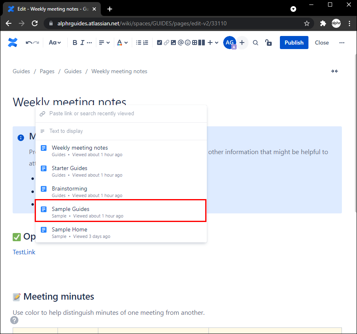Viewport: 357px width, 334px height.
Task: Open the browser extensions puzzle icon
Action: pyautogui.click(x=323, y=23)
